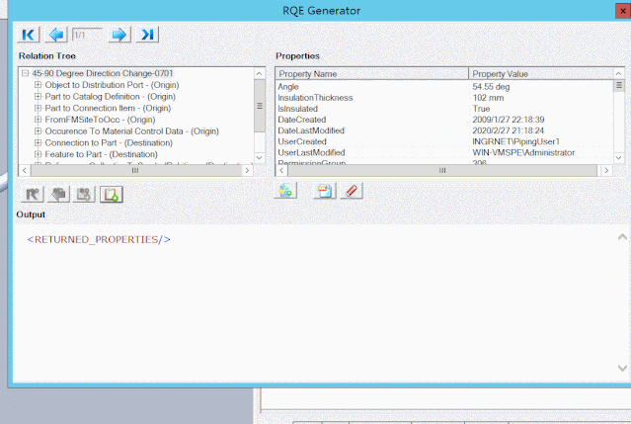Screen dimensions: 631x424
Task: Click the clipboard with green plus icon
Action: pyautogui.click(x=111, y=195)
